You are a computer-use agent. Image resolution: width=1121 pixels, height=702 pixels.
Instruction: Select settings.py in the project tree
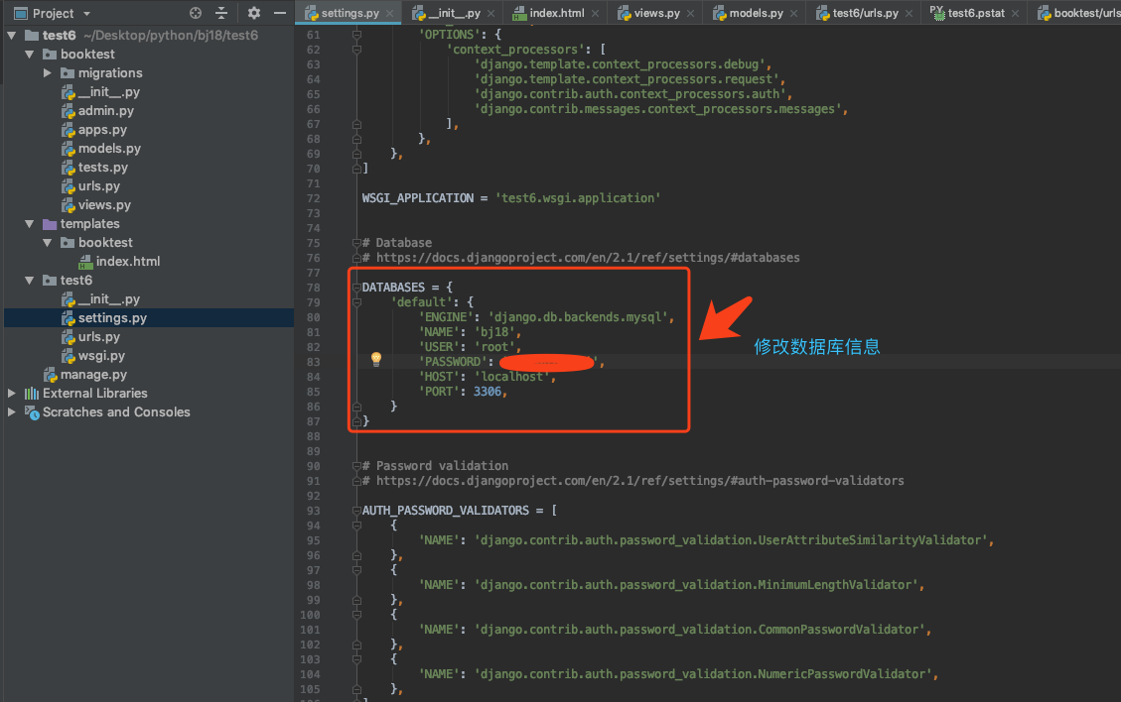pos(112,318)
